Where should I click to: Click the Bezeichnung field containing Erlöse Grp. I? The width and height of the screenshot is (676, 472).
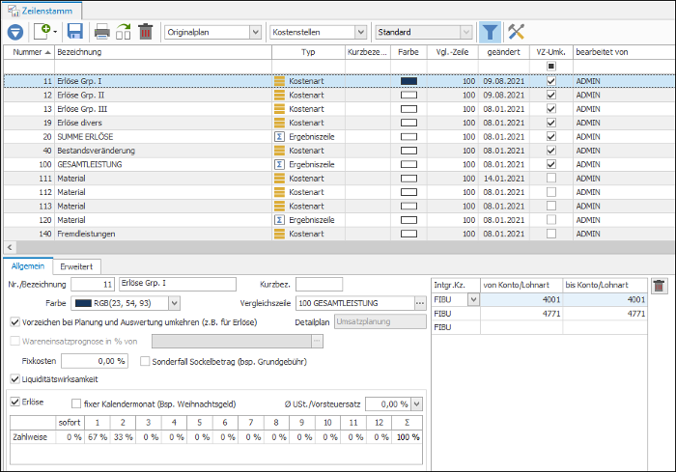tap(178, 284)
